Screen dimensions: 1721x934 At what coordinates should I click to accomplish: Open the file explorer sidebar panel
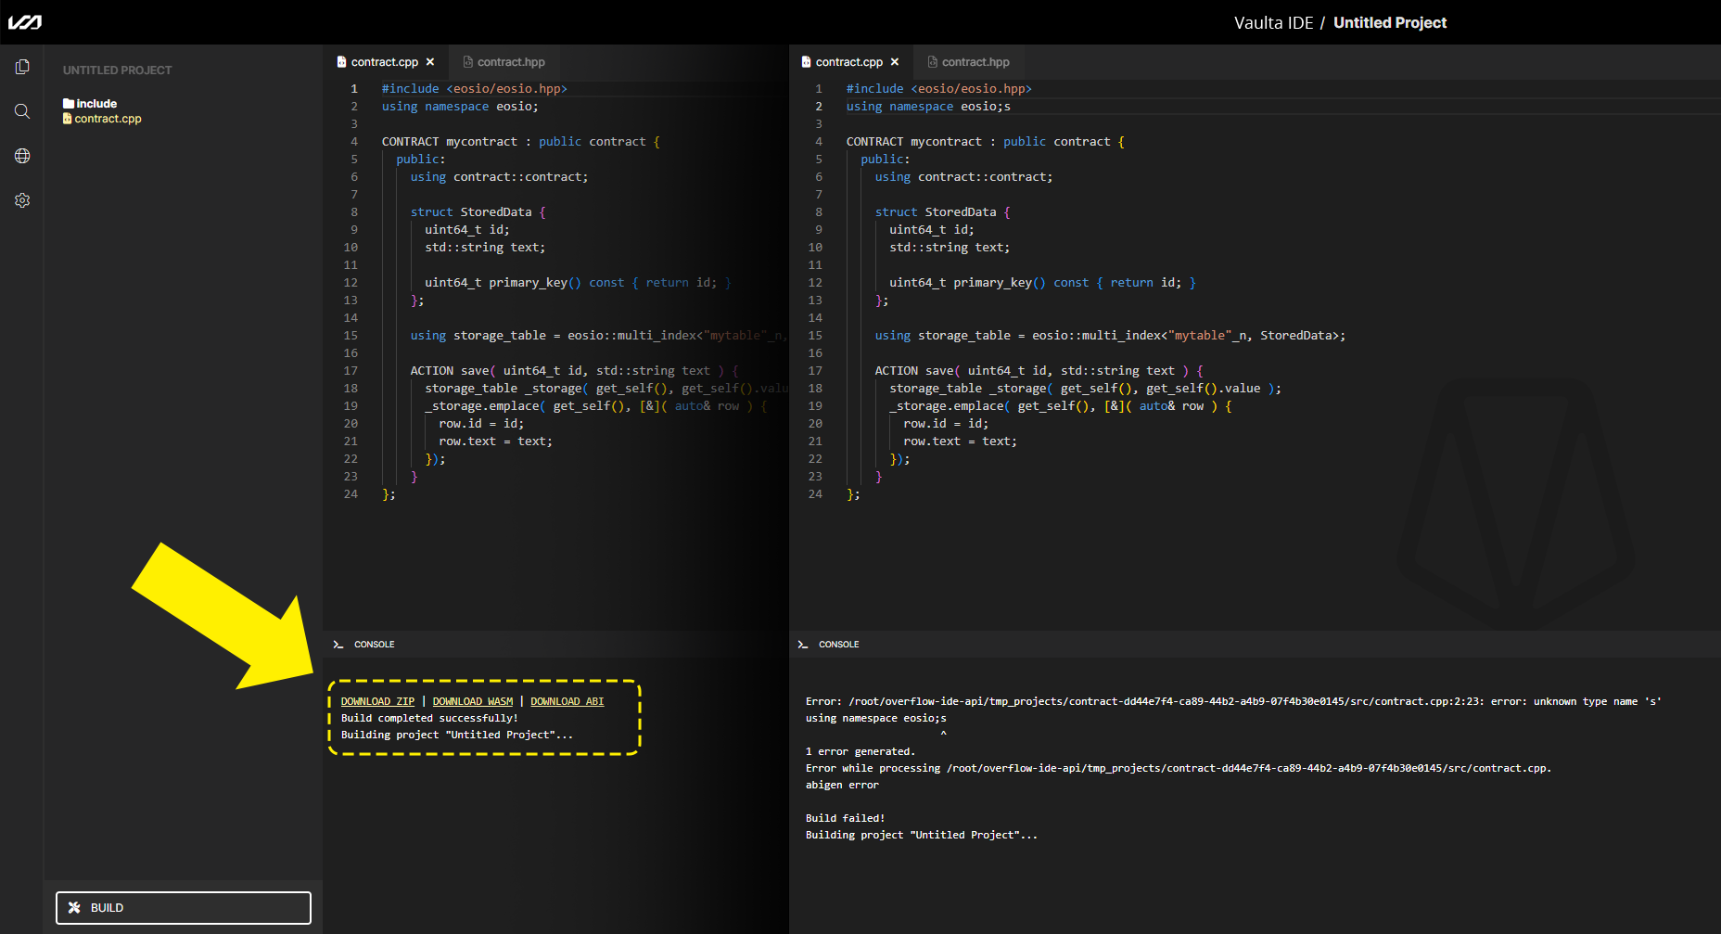(x=22, y=66)
